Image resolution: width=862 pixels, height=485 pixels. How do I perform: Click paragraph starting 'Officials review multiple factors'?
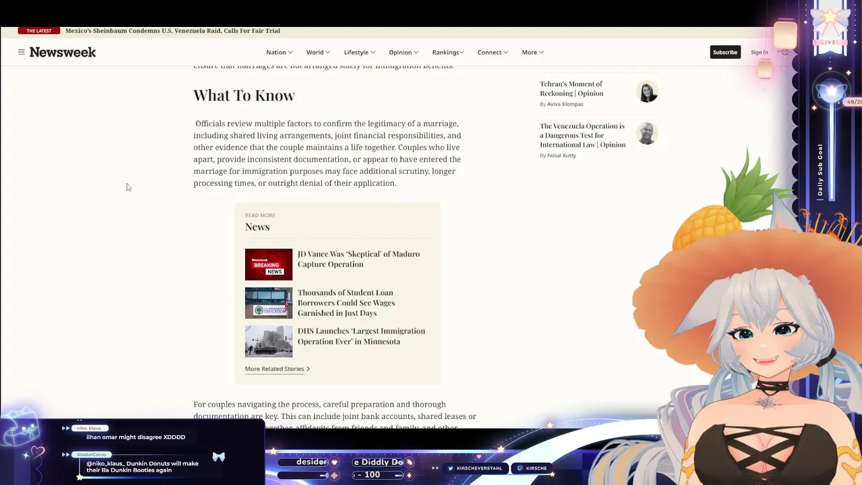pos(327,154)
